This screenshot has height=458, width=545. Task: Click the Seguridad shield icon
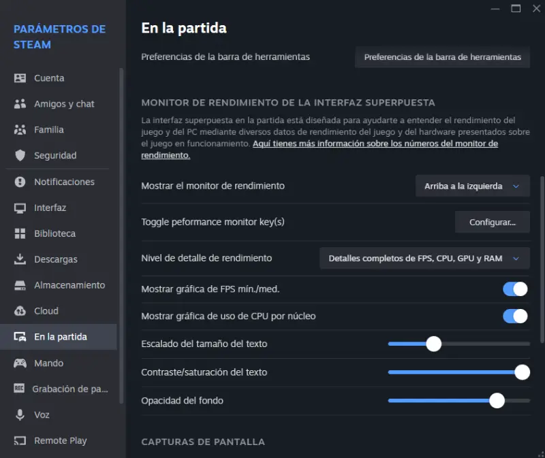point(20,155)
